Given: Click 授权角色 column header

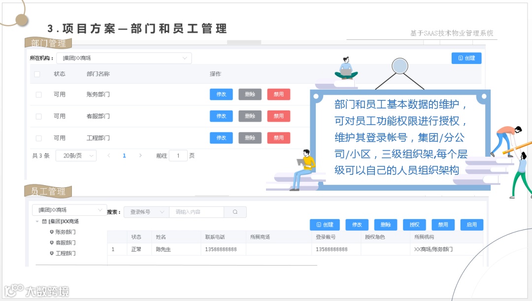Looking at the screenshot, I should pyautogui.click(x=375, y=237).
